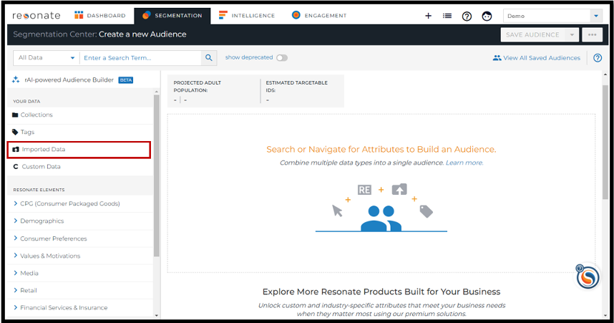Click the Tags tag icon
The image size is (614, 323).
click(x=15, y=132)
